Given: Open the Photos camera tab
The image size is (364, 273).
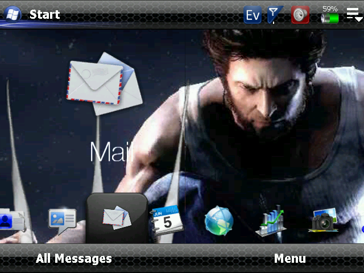Looking at the screenshot, I should click(x=324, y=220).
